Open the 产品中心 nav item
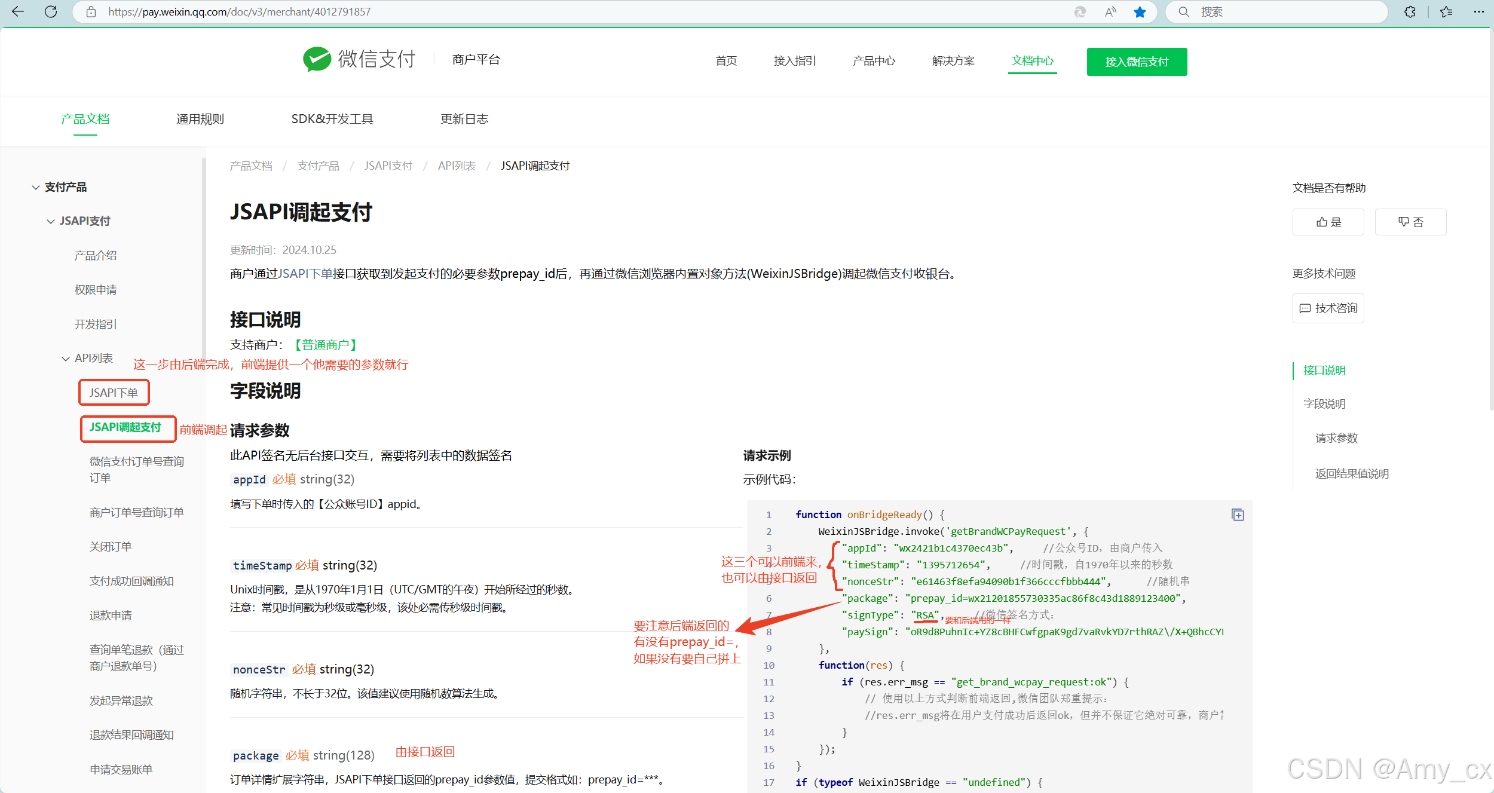Screen dimensions: 1494x793 click(874, 61)
